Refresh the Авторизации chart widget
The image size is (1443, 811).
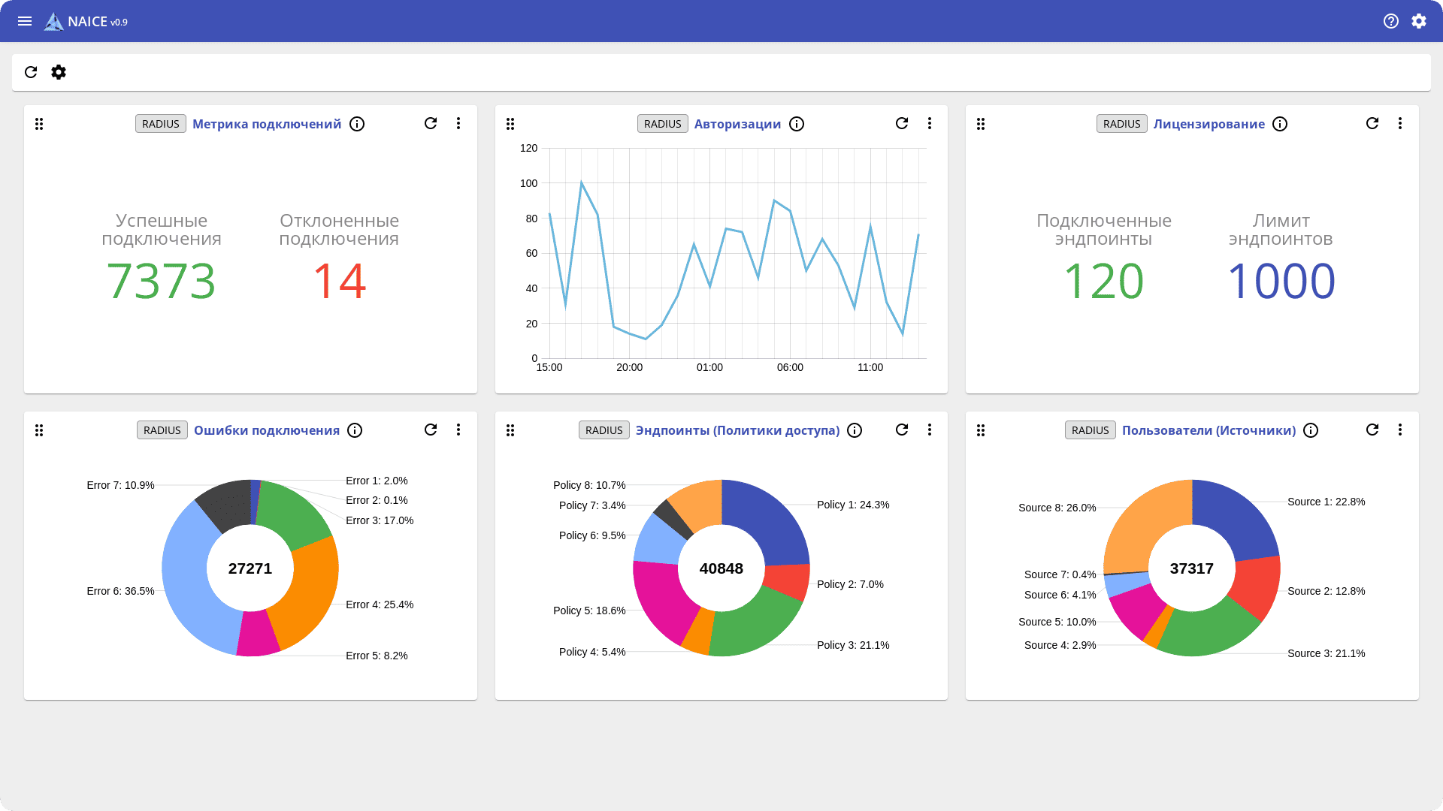pyautogui.click(x=902, y=123)
